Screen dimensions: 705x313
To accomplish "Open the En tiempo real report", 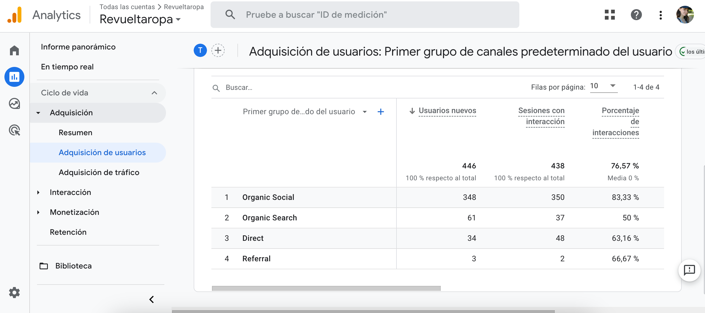I will click(x=67, y=67).
